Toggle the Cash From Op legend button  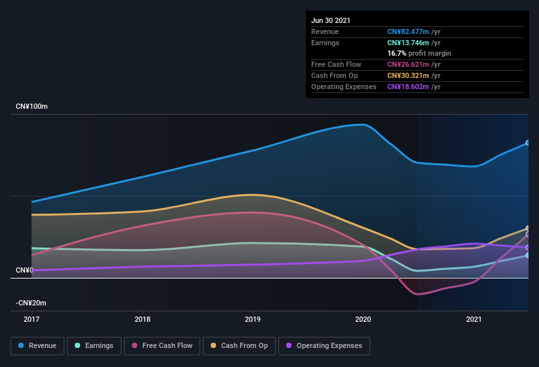click(239, 346)
